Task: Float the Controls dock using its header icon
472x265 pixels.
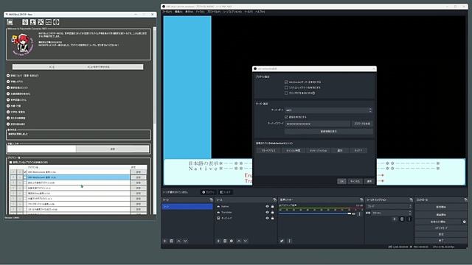Action: (465, 199)
